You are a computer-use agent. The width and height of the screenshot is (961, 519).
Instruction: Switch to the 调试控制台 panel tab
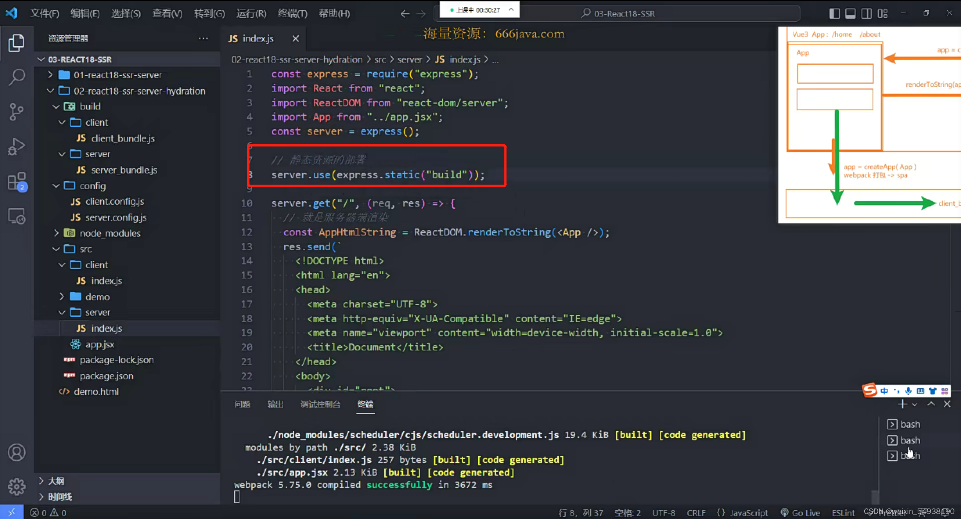320,404
